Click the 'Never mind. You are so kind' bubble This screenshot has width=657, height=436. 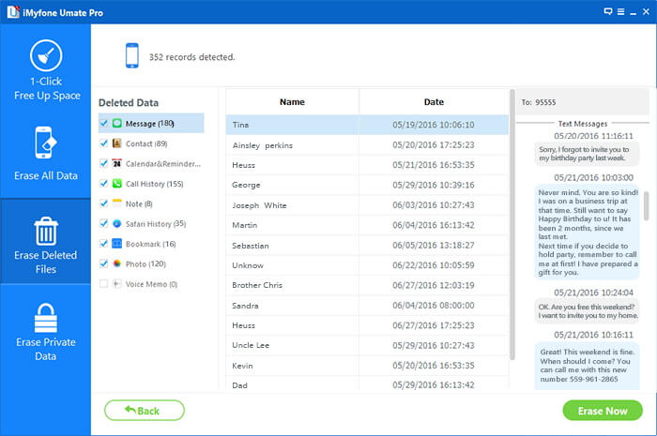pyautogui.click(x=587, y=233)
